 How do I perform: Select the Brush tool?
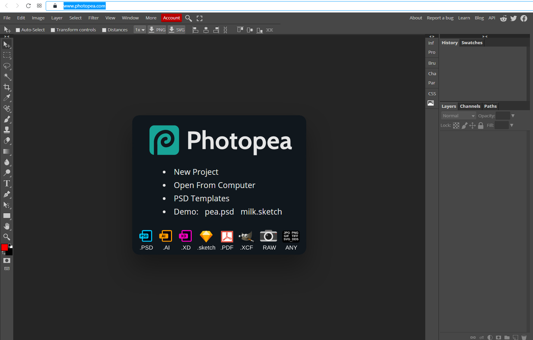coord(7,119)
